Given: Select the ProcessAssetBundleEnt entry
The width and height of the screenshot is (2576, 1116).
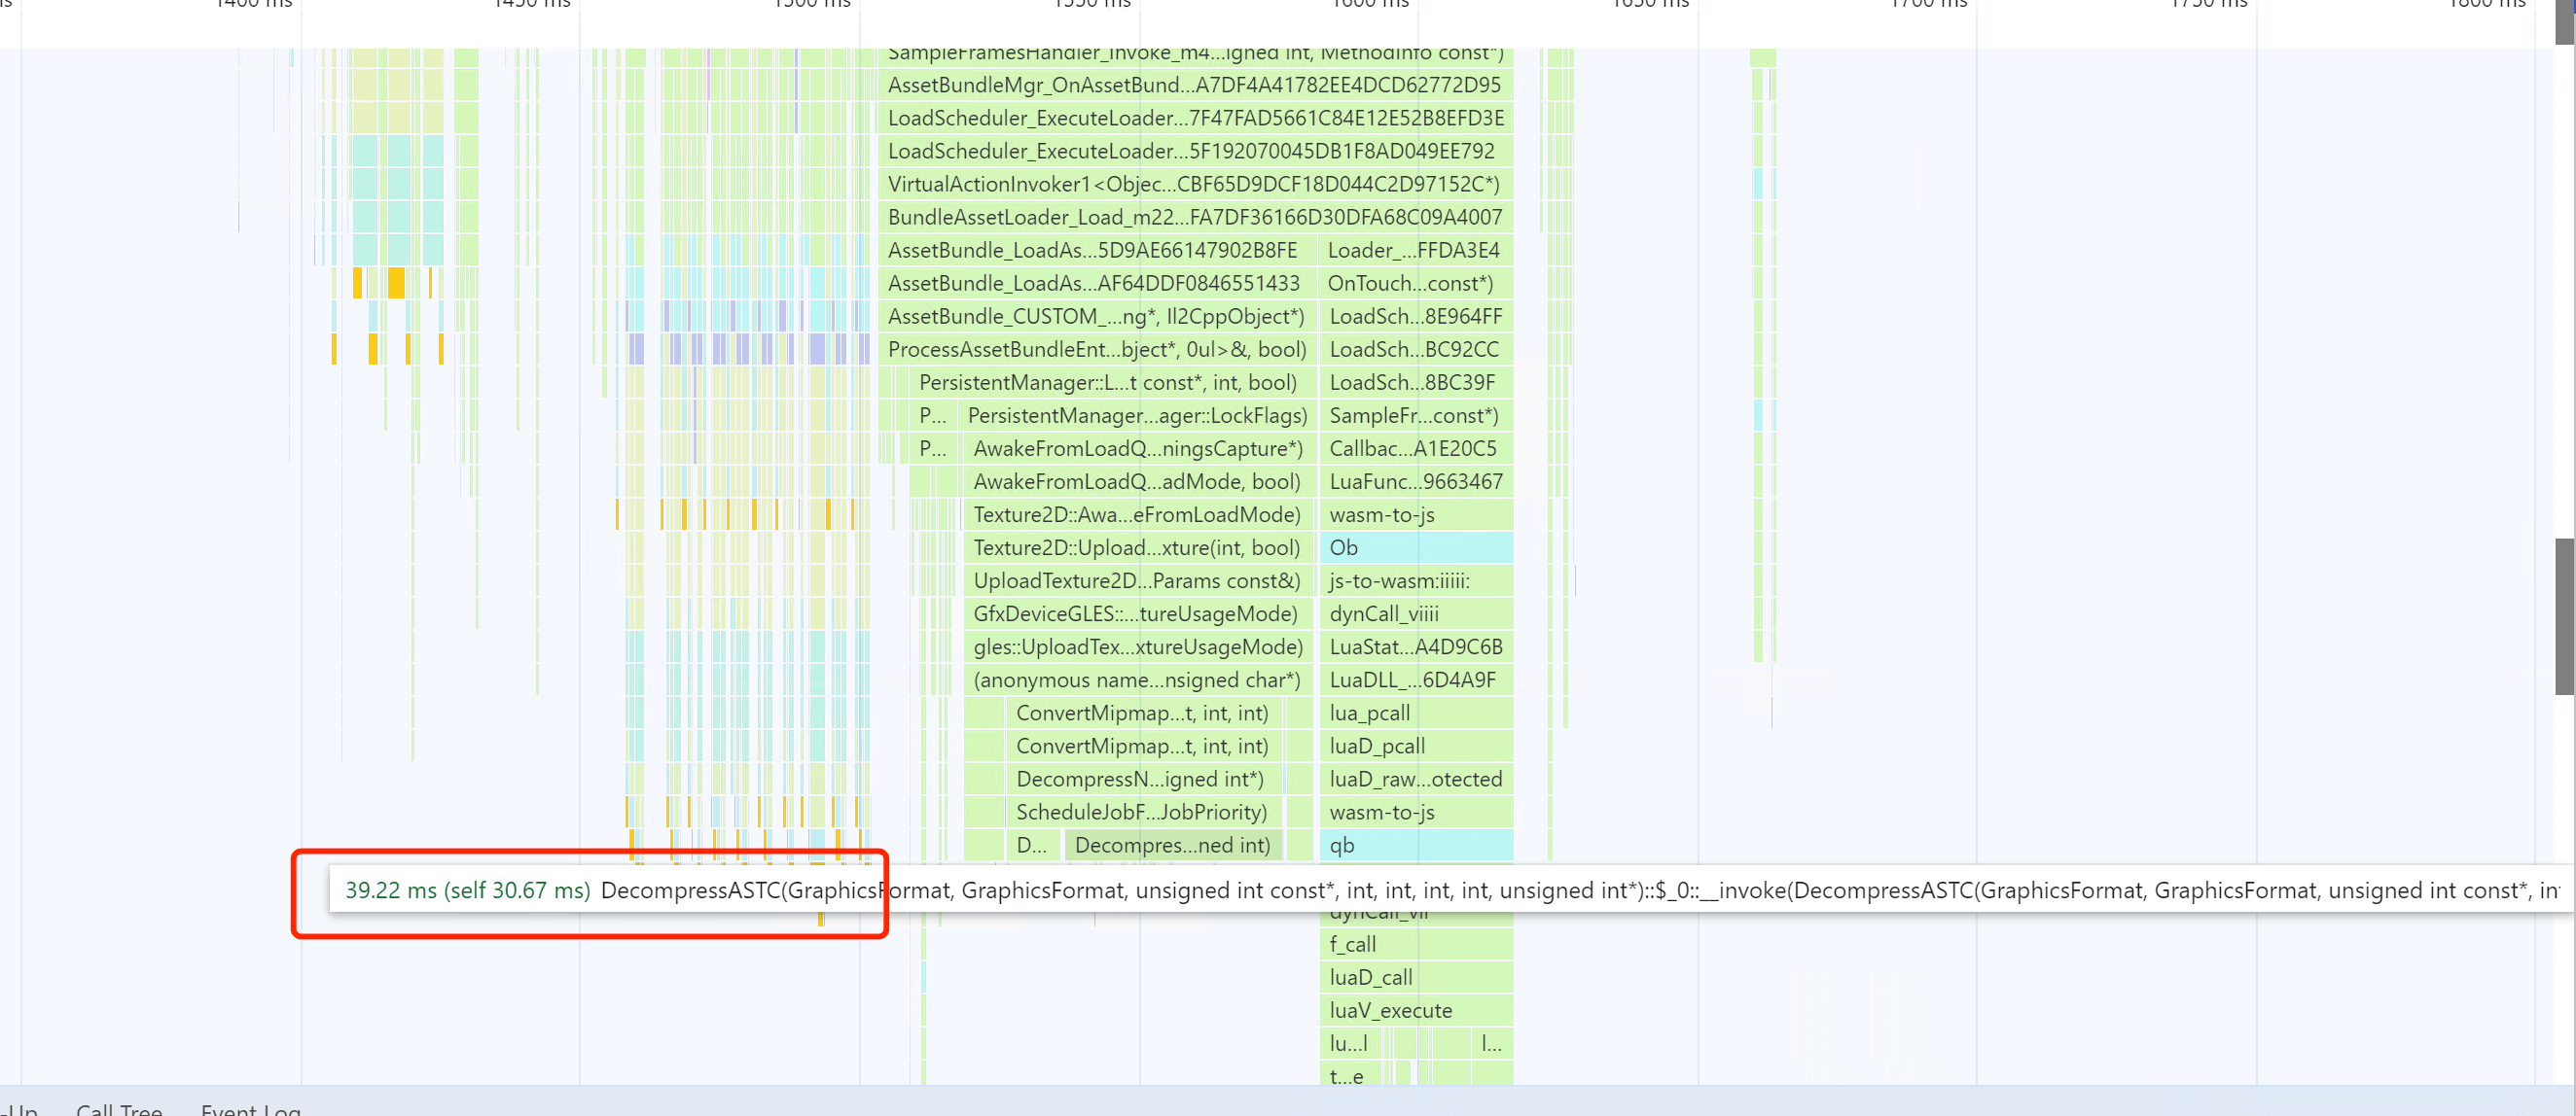Looking at the screenshot, I should click(1097, 349).
